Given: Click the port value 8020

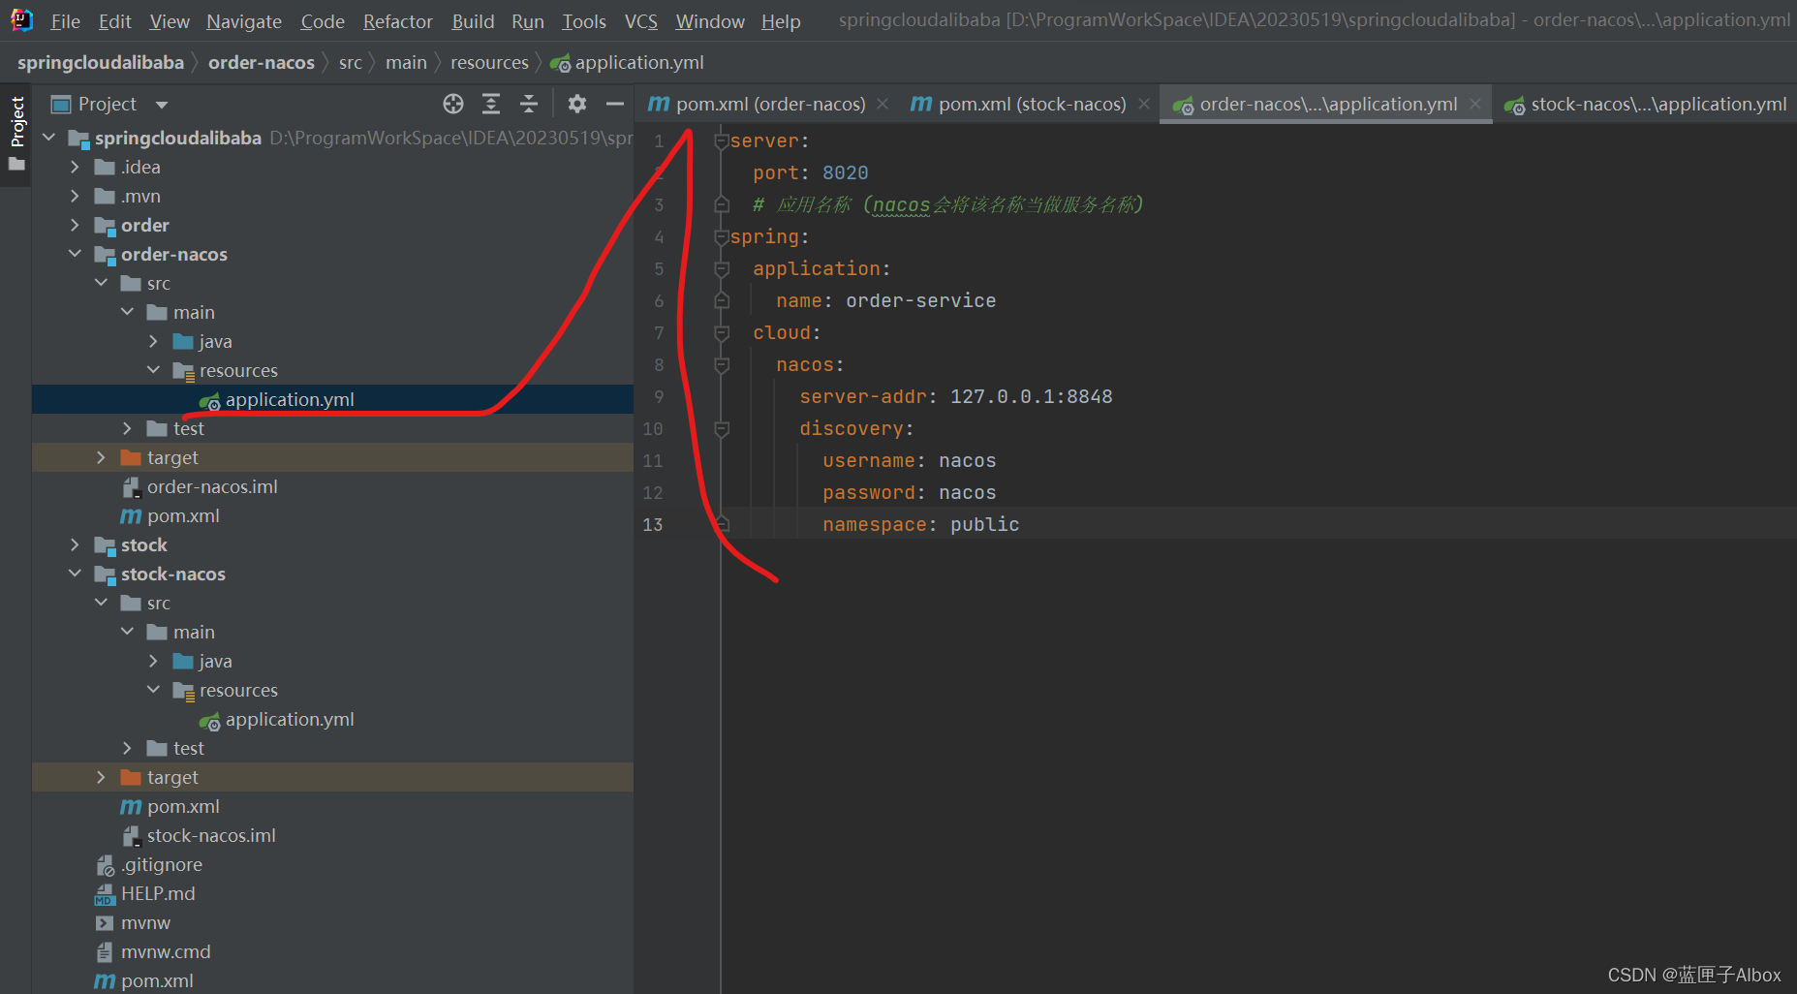Looking at the screenshot, I should pyautogui.click(x=845, y=172).
